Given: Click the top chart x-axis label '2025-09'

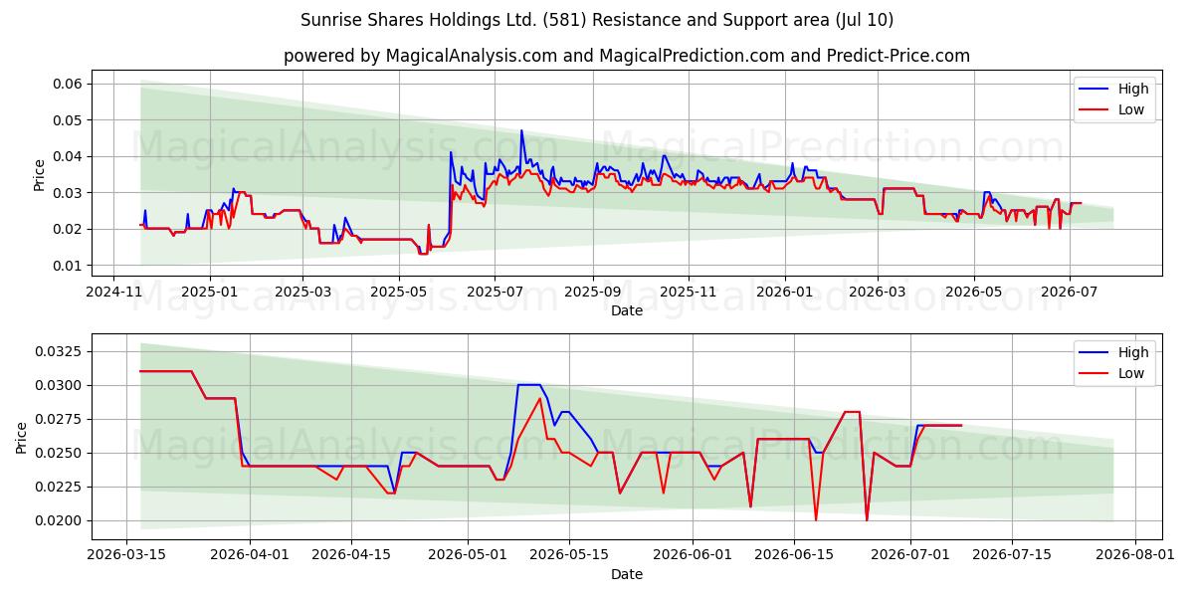Looking at the screenshot, I should (593, 292).
